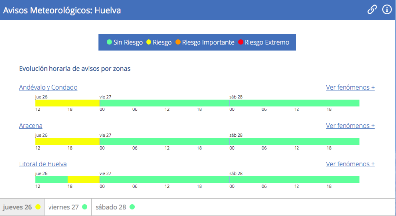Click the link icon in header
The height and width of the screenshot is (216, 396).
pos(372,10)
